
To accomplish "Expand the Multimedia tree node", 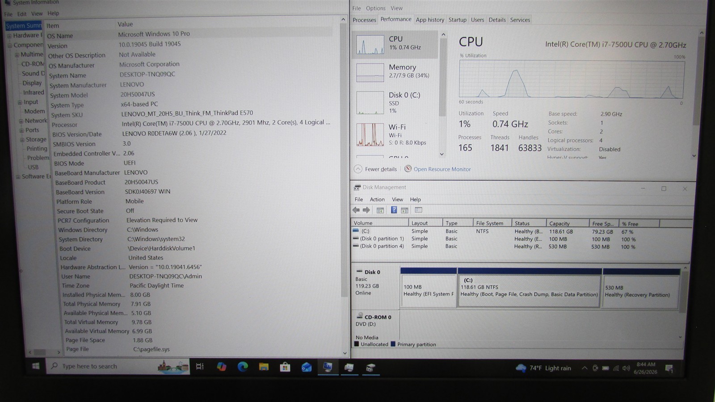I will pyautogui.click(x=17, y=55).
